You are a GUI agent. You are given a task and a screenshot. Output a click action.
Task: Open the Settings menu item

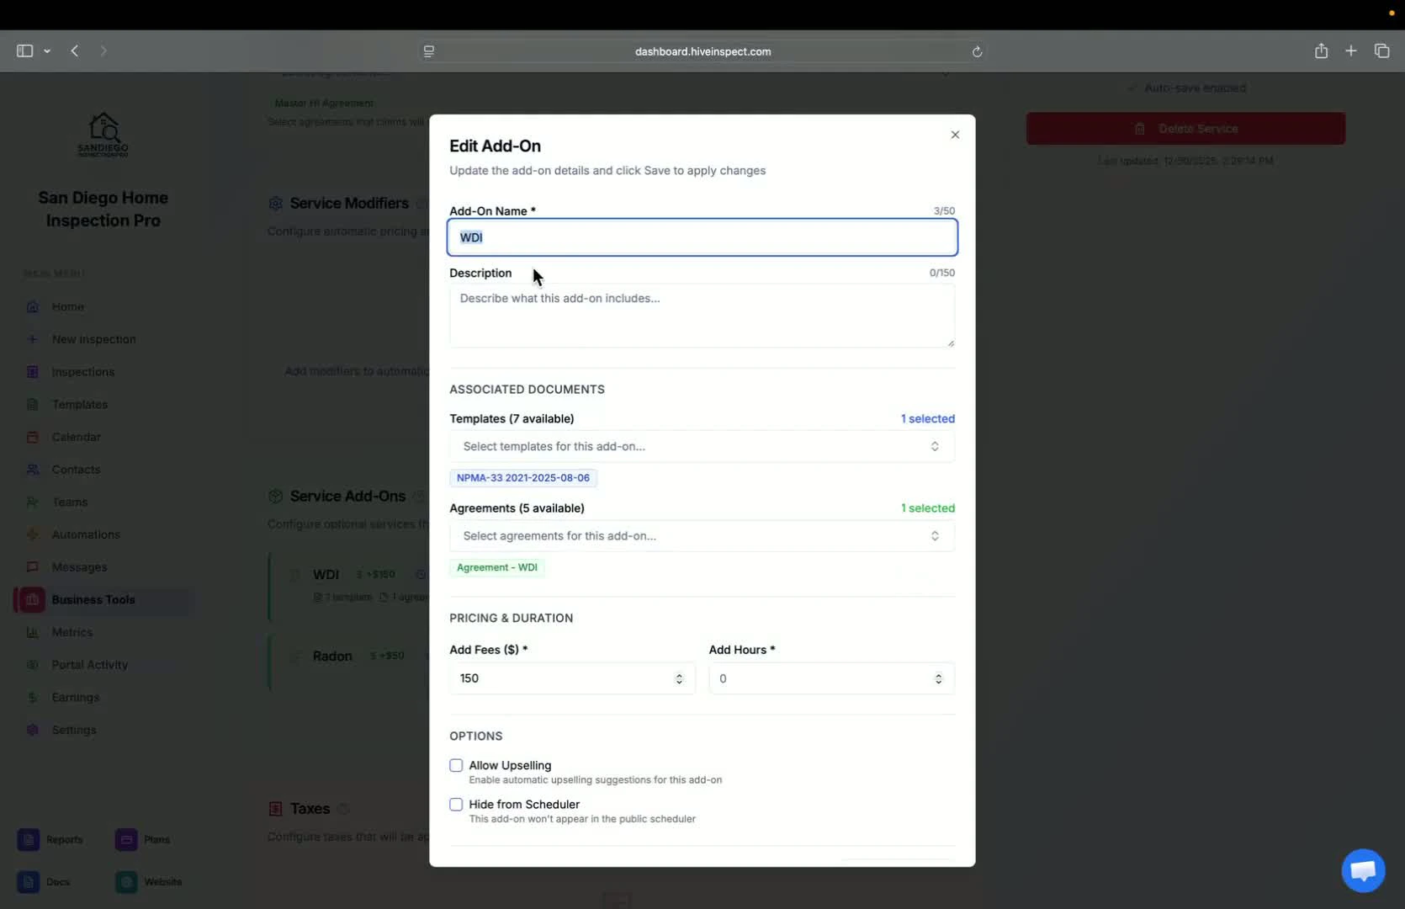click(73, 730)
